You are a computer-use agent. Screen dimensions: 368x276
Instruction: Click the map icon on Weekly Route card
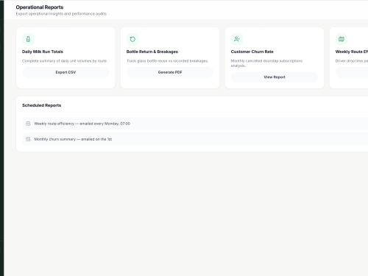(x=342, y=39)
